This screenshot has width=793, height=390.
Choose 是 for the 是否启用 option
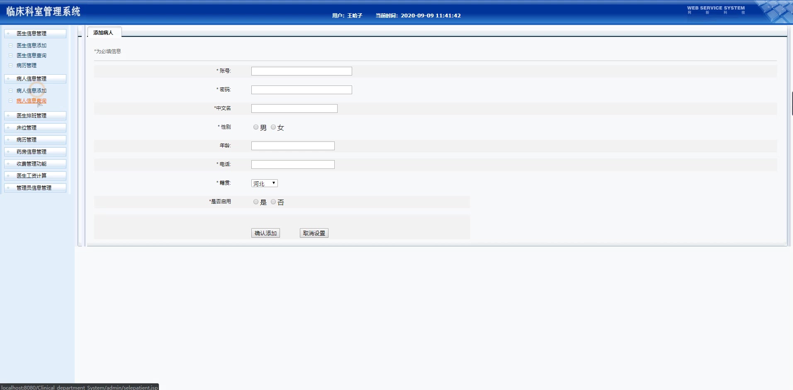[x=255, y=202]
